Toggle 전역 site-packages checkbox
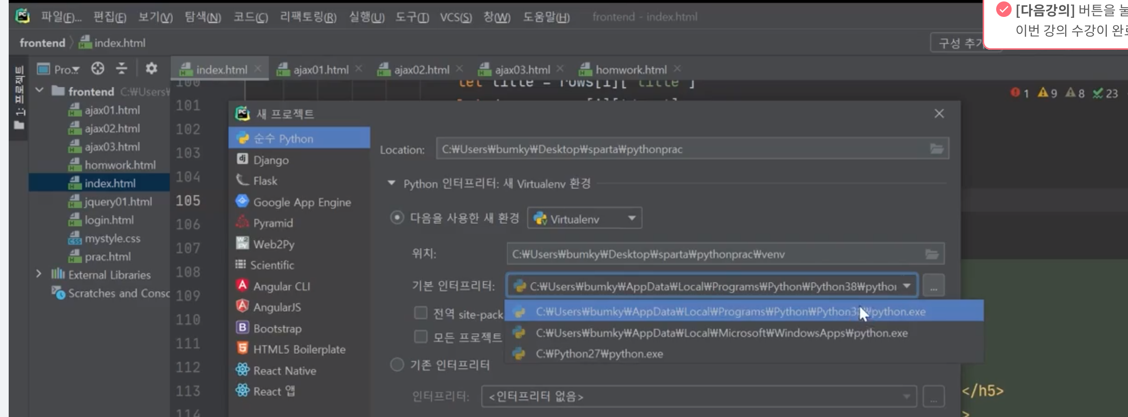 (x=421, y=313)
